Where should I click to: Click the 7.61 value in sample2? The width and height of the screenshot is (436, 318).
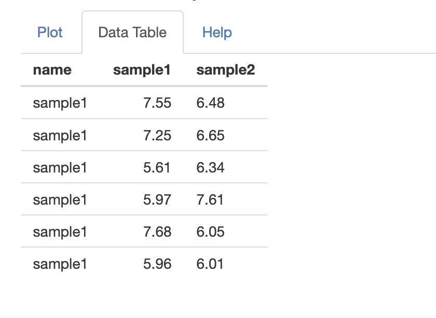pyautogui.click(x=210, y=200)
